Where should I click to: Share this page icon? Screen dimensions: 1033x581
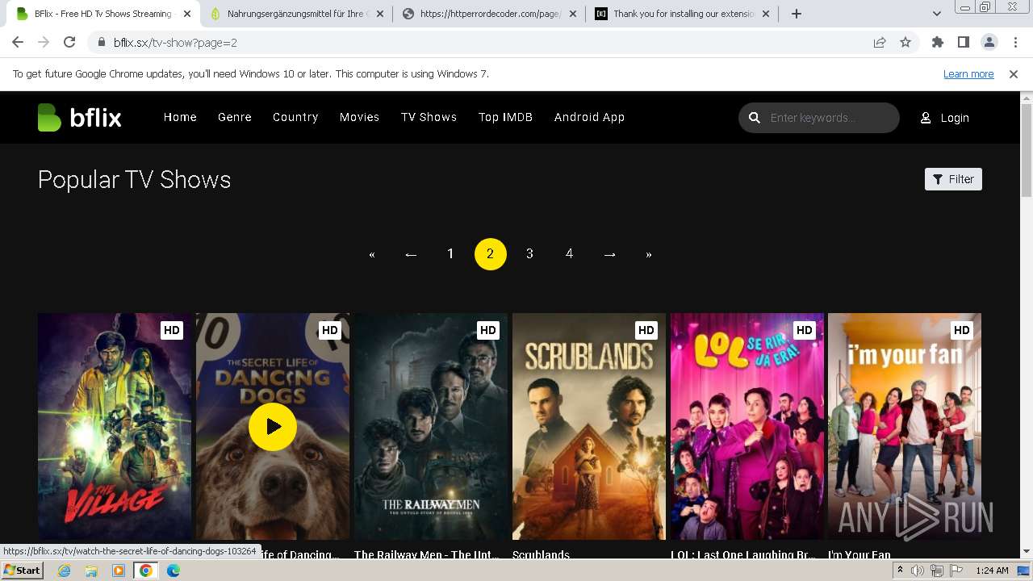pyautogui.click(x=880, y=43)
